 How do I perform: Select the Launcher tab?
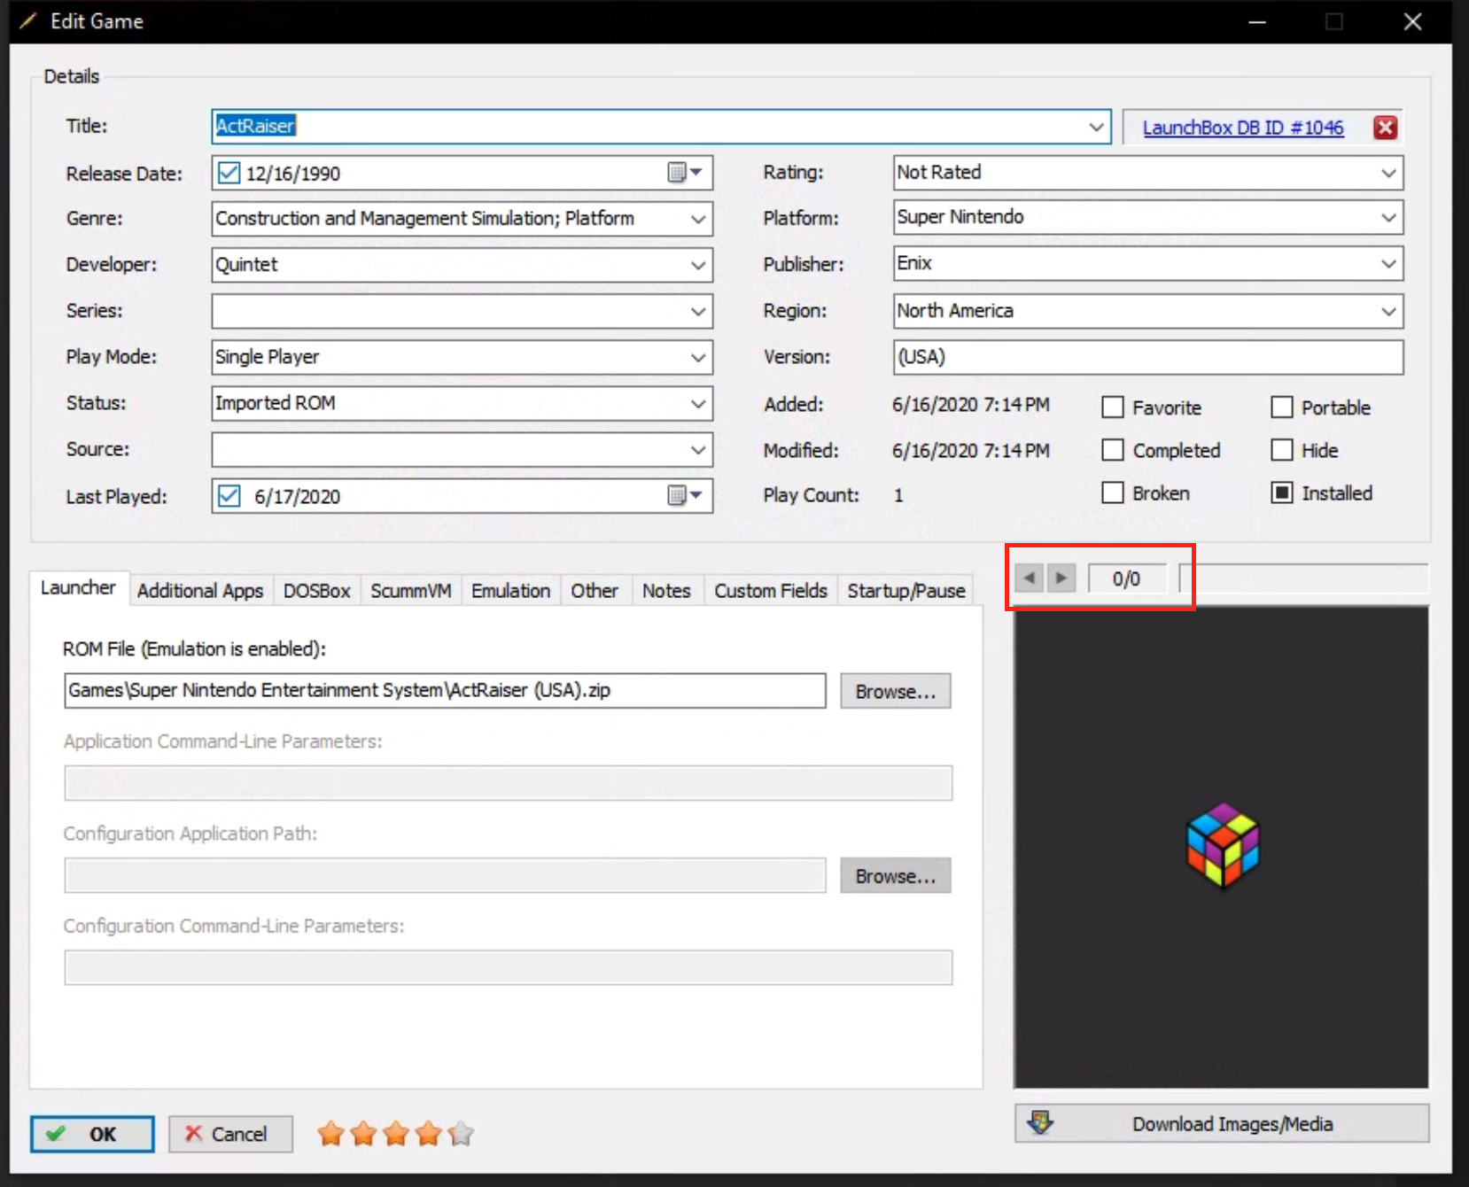(x=78, y=588)
